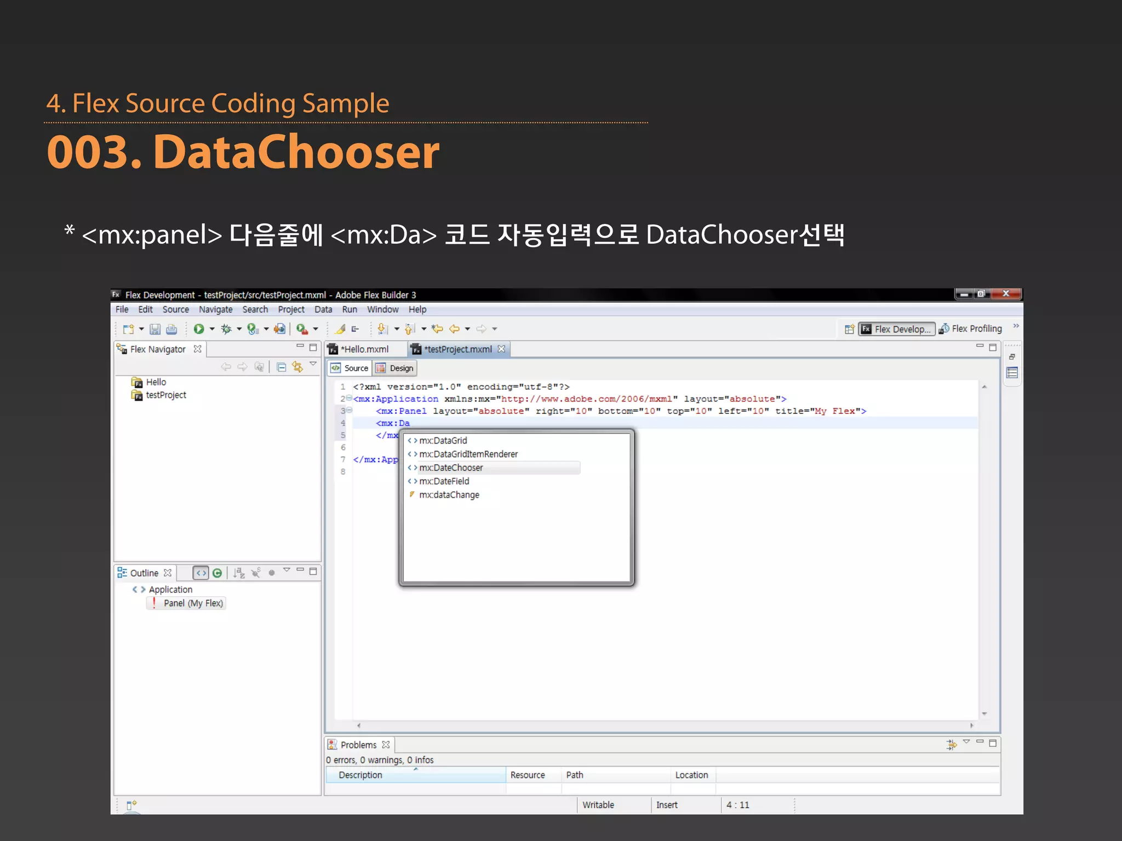
Task: Click the Print toolbar icon
Action: (171, 329)
